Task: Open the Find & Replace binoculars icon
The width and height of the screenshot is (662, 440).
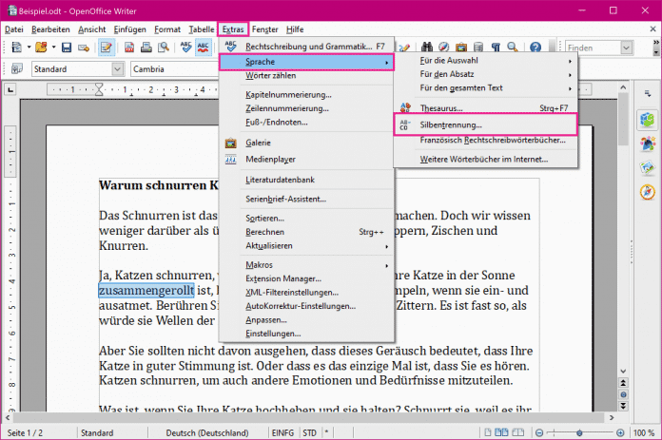Action: [x=426, y=47]
